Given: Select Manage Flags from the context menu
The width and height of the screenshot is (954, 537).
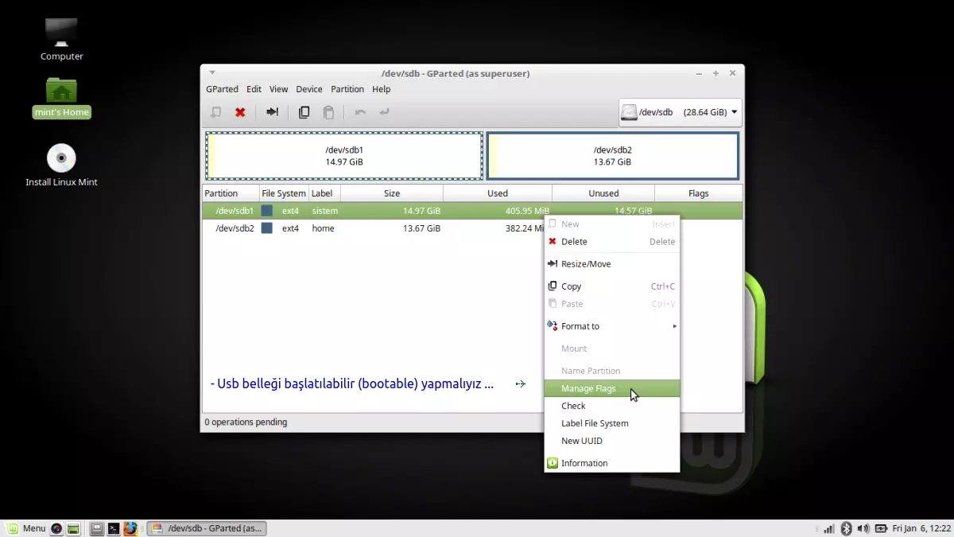Looking at the screenshot, I should pos(588,388).
